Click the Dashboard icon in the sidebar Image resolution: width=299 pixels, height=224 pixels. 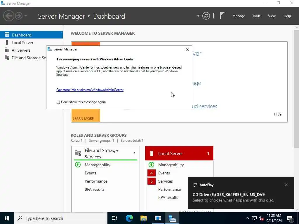(x=7, y=35)
